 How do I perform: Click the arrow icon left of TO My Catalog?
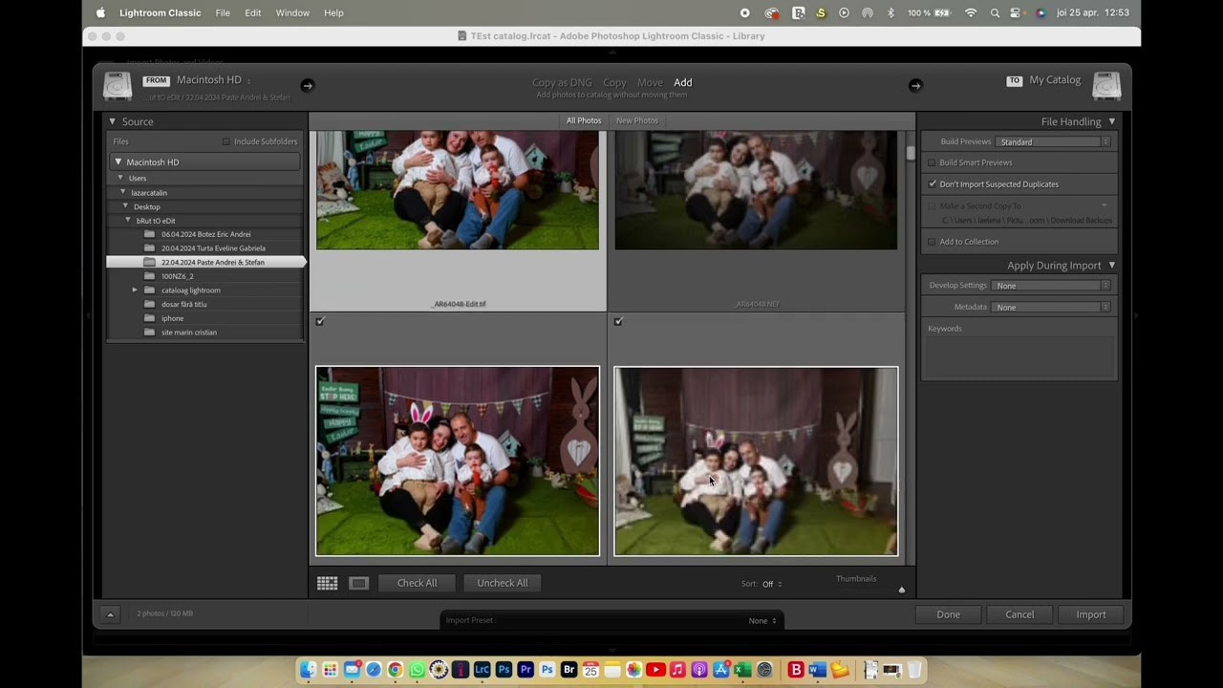pos(915,85)
